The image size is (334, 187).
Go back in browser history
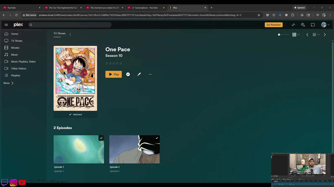click(x=4, y=15)
